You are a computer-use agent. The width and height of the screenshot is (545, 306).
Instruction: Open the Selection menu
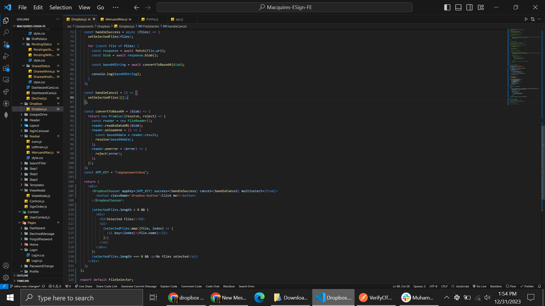point(60,7)
